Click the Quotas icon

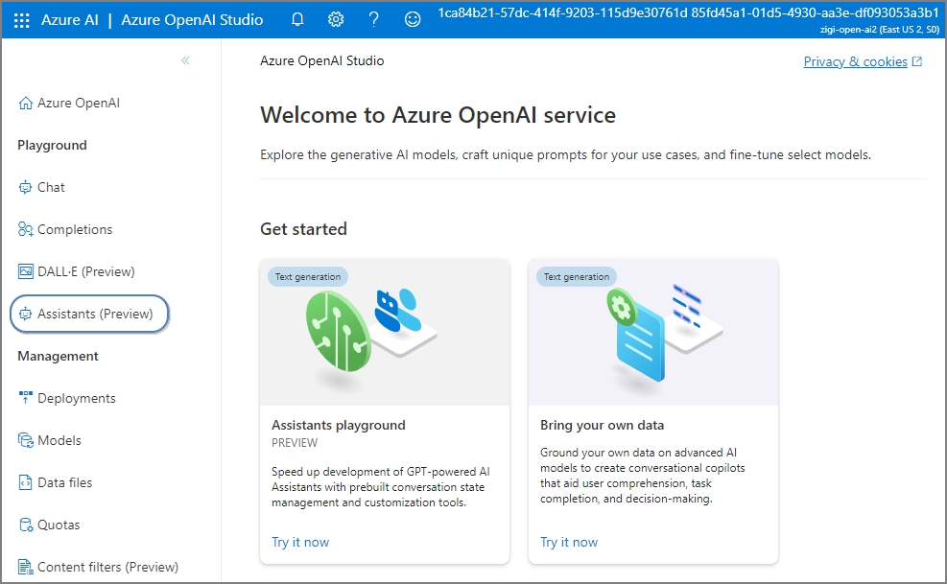tap(26, 525)
